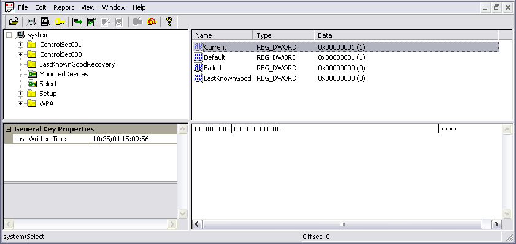Image resolution: width=516 pixels, height=244 pixels.
Task: Select the Default value name
Action: coord(215,57)
